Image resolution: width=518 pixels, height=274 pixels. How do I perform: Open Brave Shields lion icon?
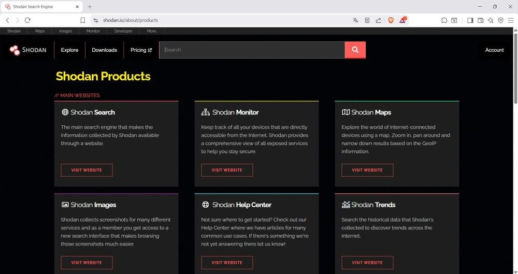click(391, 20)
